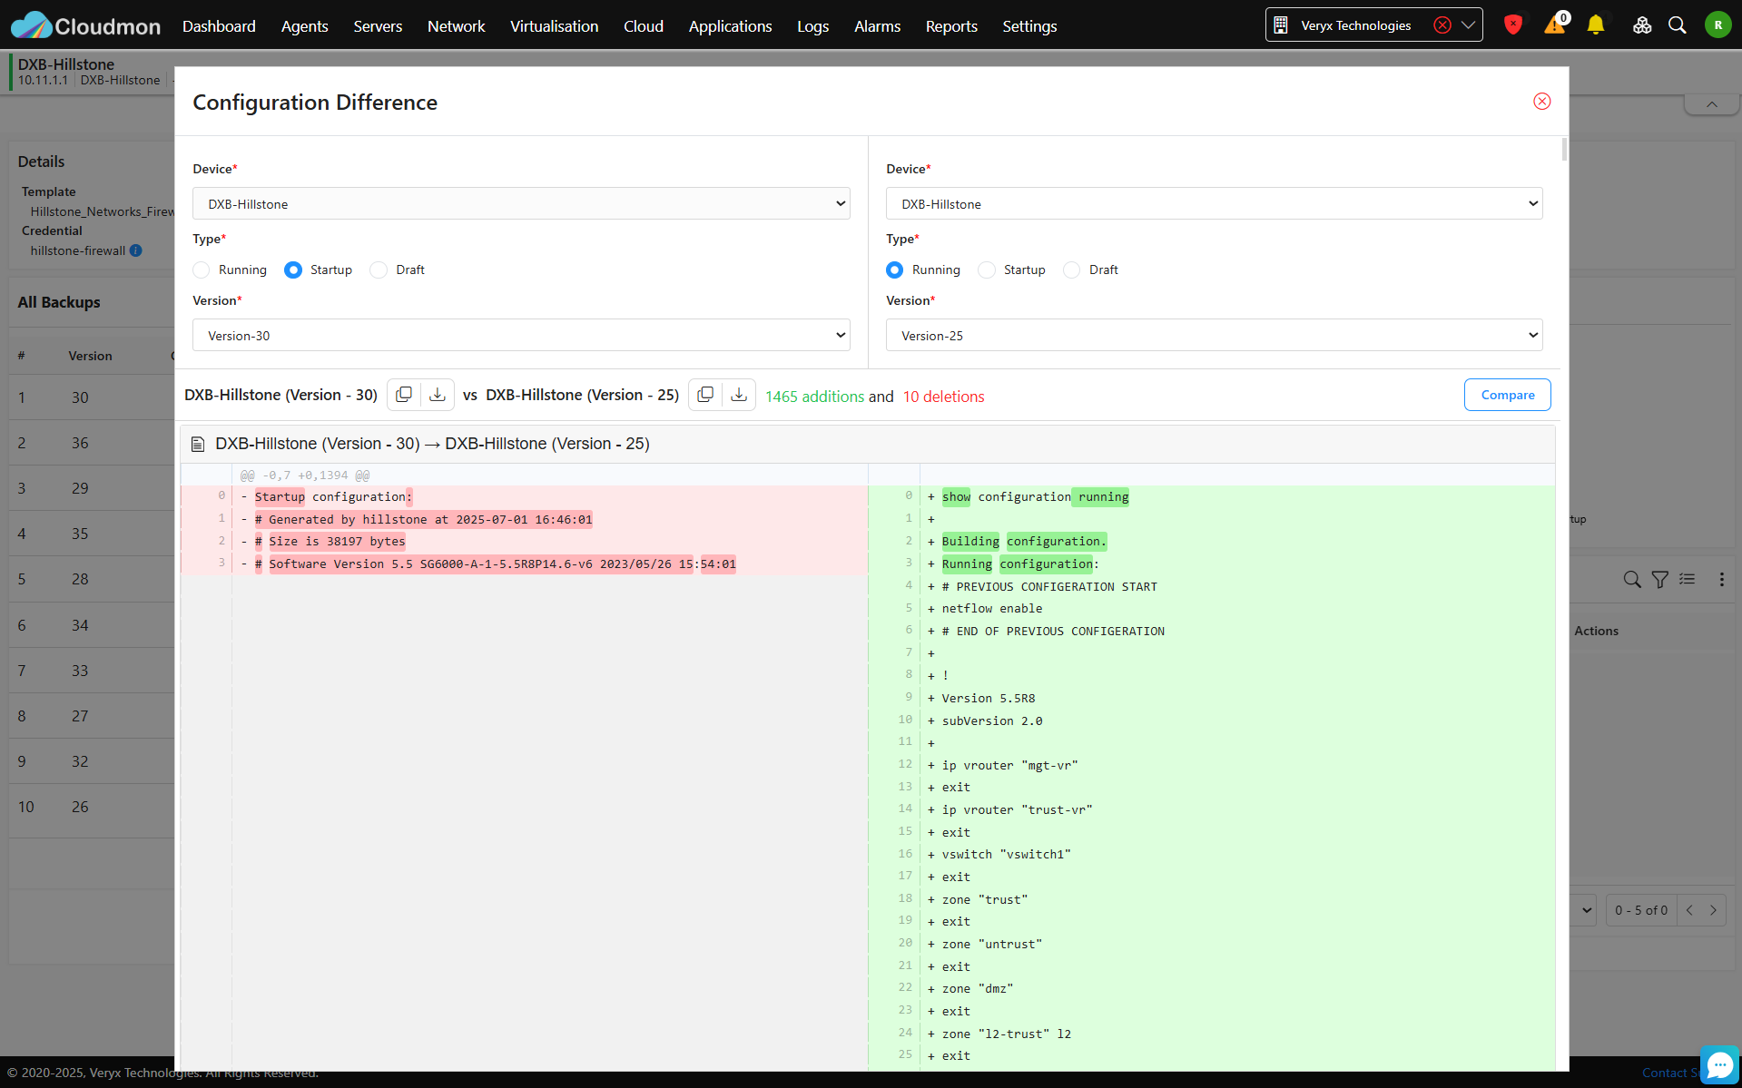
Task: Select Startup type for the right device
Action: coord(987,270)
